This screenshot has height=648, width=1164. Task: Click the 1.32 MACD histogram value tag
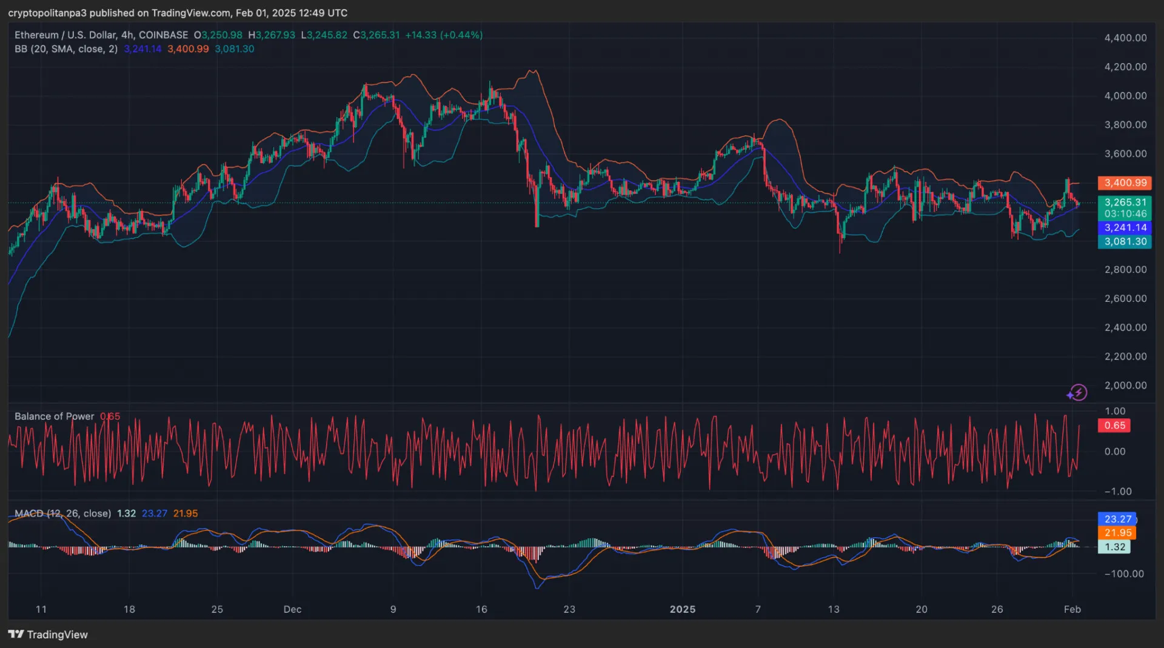click(1114, 547)
